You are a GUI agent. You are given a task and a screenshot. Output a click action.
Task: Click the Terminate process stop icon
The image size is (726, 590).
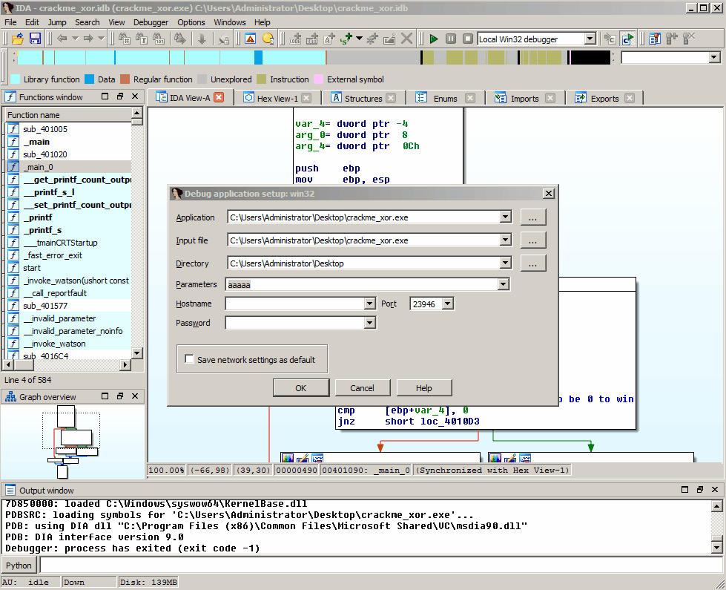click(468, 39)
